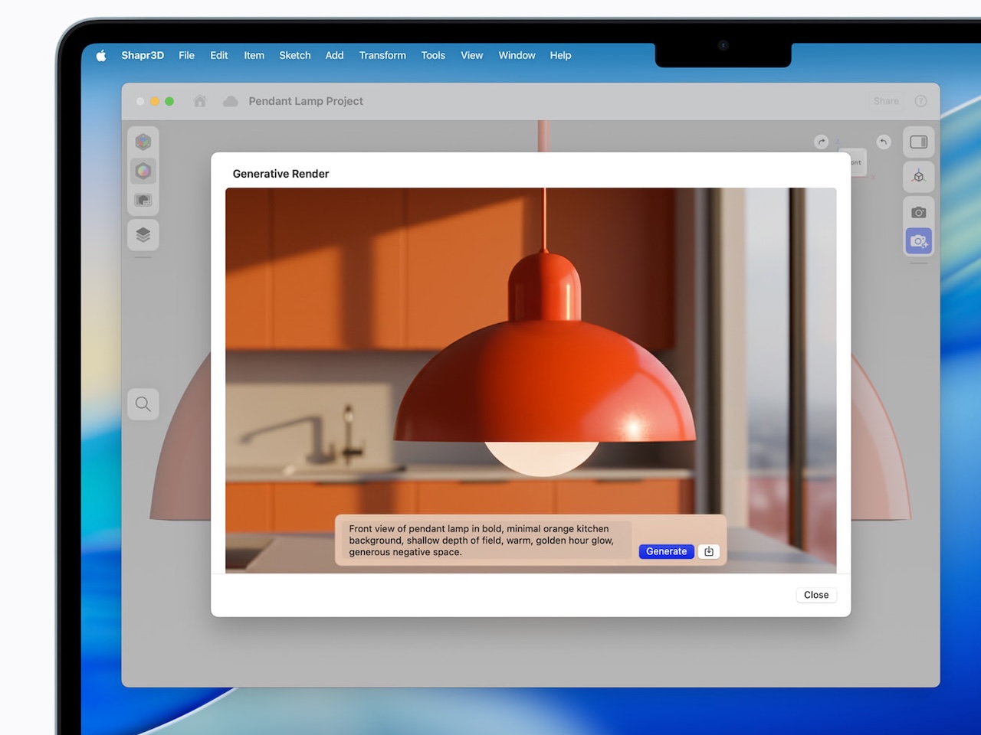
Task: Click the camera screenshot icon
Action: [x=918, y=212]
